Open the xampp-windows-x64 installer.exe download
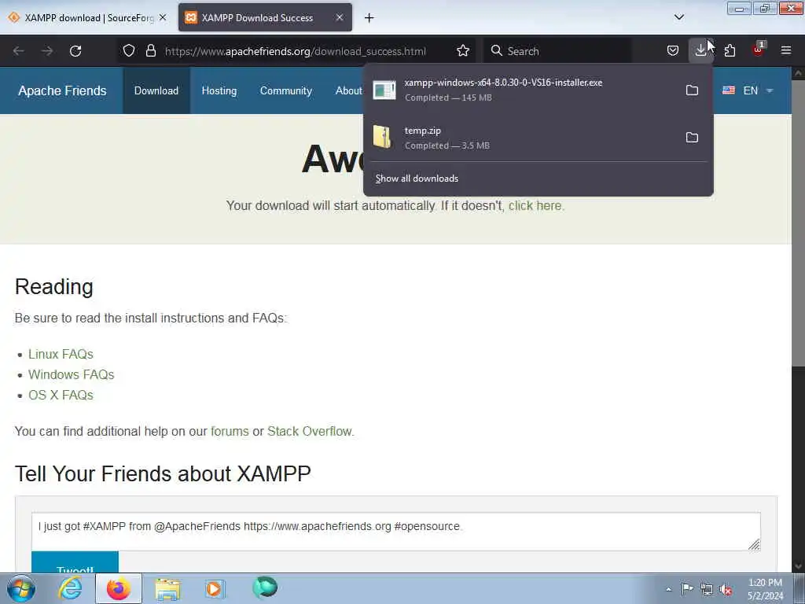This screenshot has height=604, width=805. [x=521, y=90]
